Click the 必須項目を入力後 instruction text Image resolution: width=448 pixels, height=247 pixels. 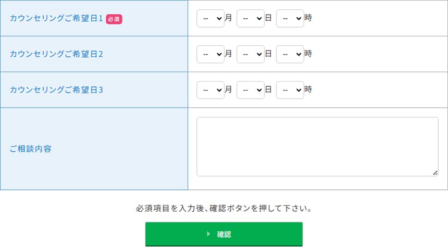click(x=223, y=209)
